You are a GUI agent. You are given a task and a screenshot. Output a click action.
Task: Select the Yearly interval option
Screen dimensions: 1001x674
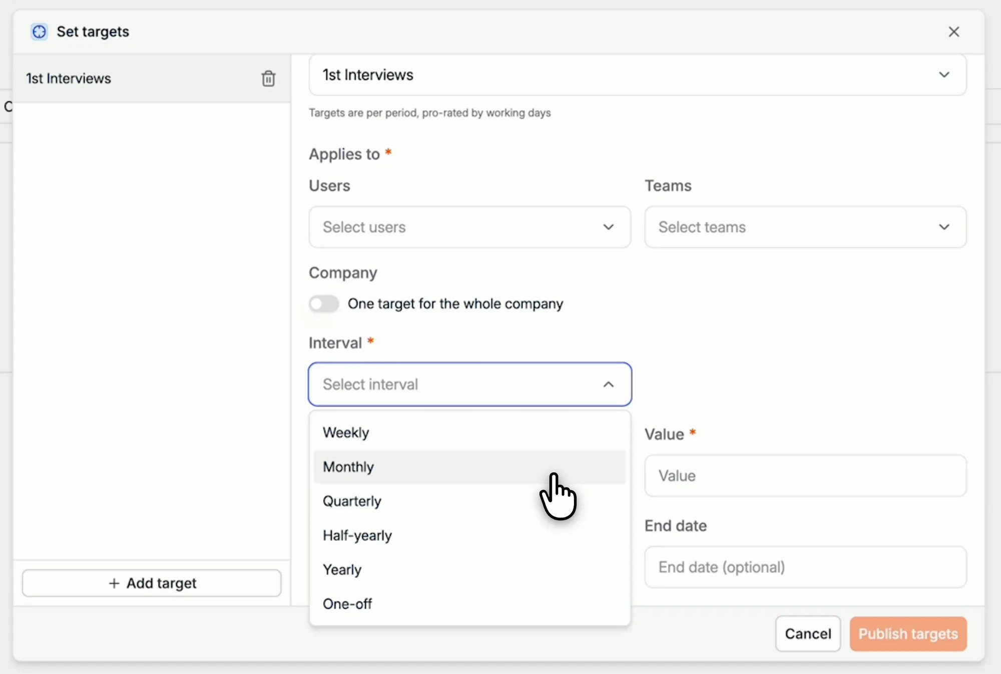click(469, 569)
